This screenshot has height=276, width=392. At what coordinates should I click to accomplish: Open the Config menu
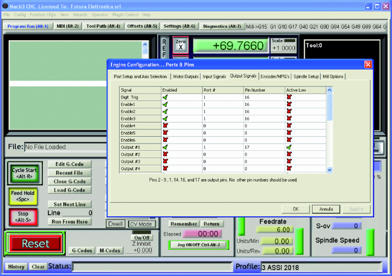point(20,15)
